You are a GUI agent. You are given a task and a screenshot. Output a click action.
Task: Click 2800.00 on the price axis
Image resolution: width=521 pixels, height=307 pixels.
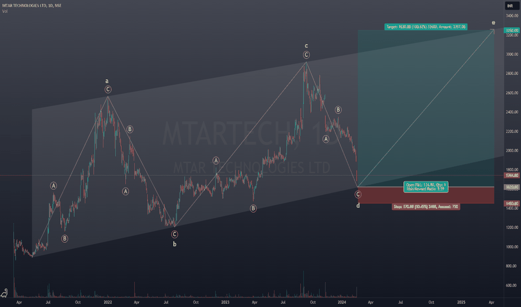point(511,73)
